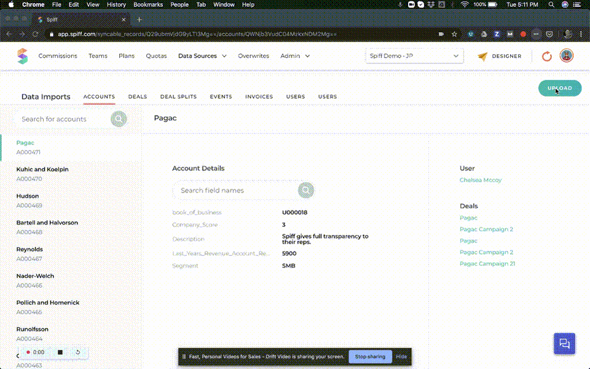
Task: Go to Teams page
Action: [98, 56]
